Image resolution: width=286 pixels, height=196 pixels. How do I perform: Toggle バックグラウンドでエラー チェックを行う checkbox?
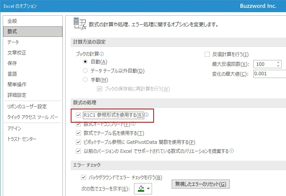click(x=83, y=177)
